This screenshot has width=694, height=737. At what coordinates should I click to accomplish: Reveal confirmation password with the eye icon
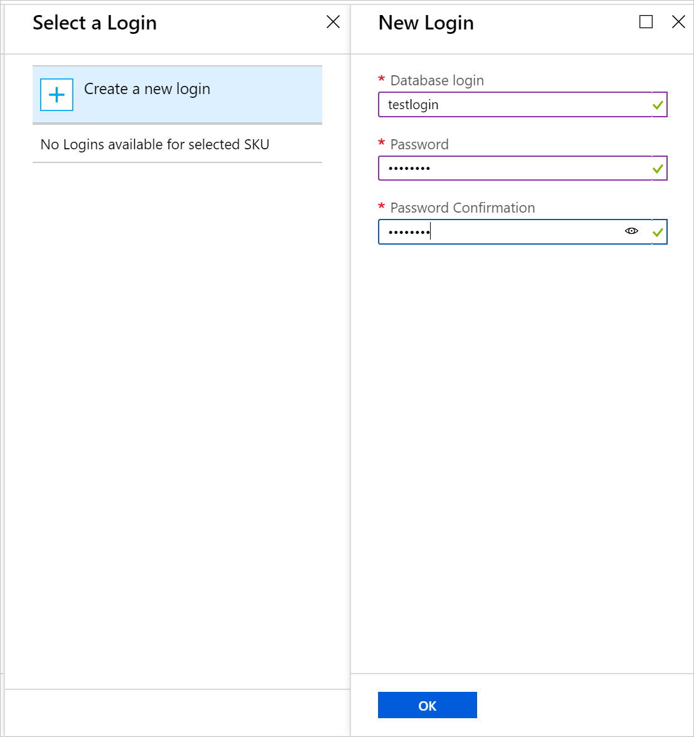(631, 231)
